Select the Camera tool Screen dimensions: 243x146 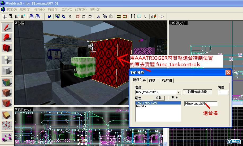click(7, 48)
